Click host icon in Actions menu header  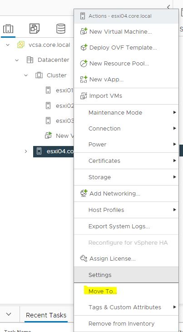[x=83, y=16]
